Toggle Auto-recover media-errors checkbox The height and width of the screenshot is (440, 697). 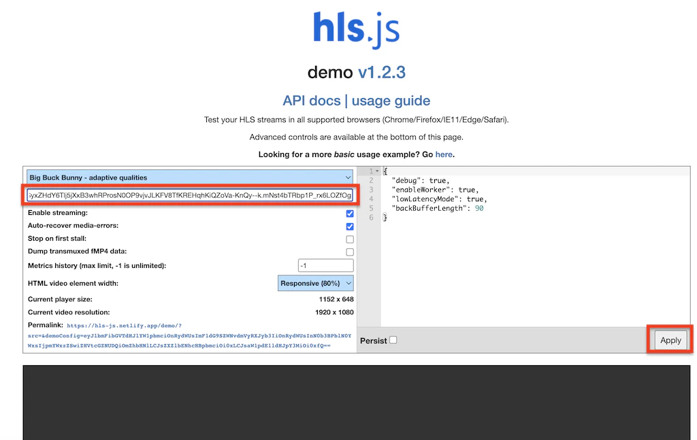coord(350,226)
